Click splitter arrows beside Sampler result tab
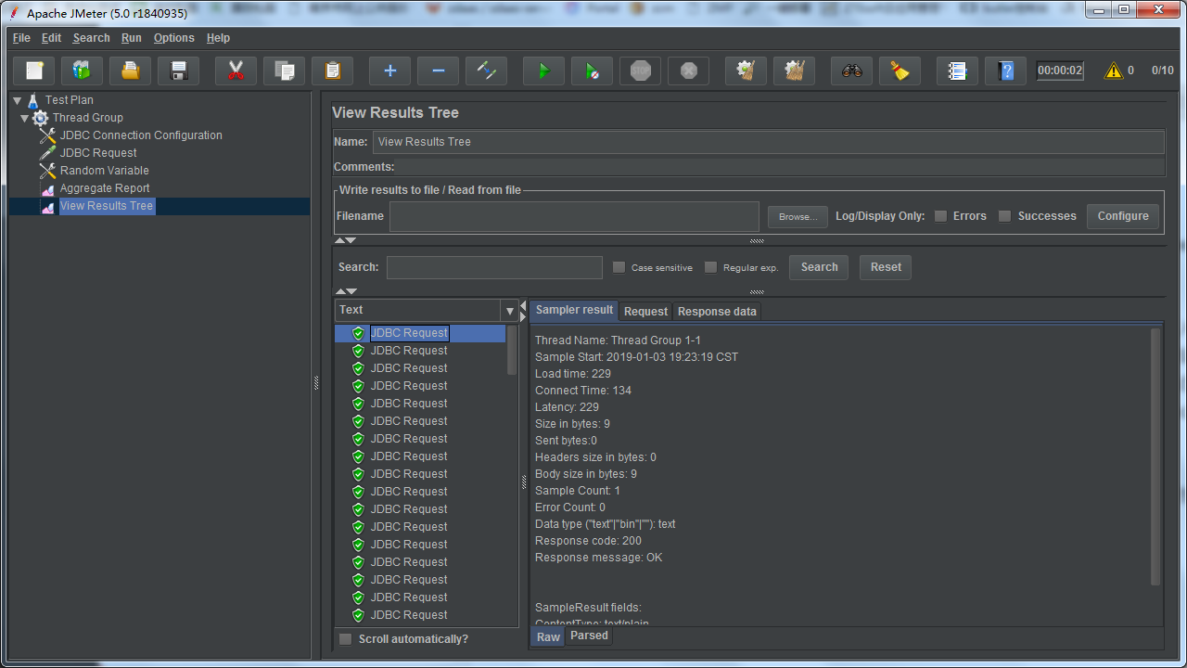 pyautogui.click(x=523, y=311)
